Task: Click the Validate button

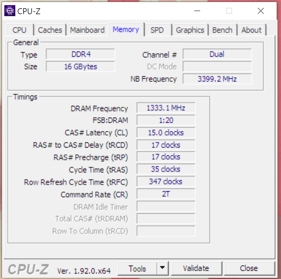Action: 196,268
